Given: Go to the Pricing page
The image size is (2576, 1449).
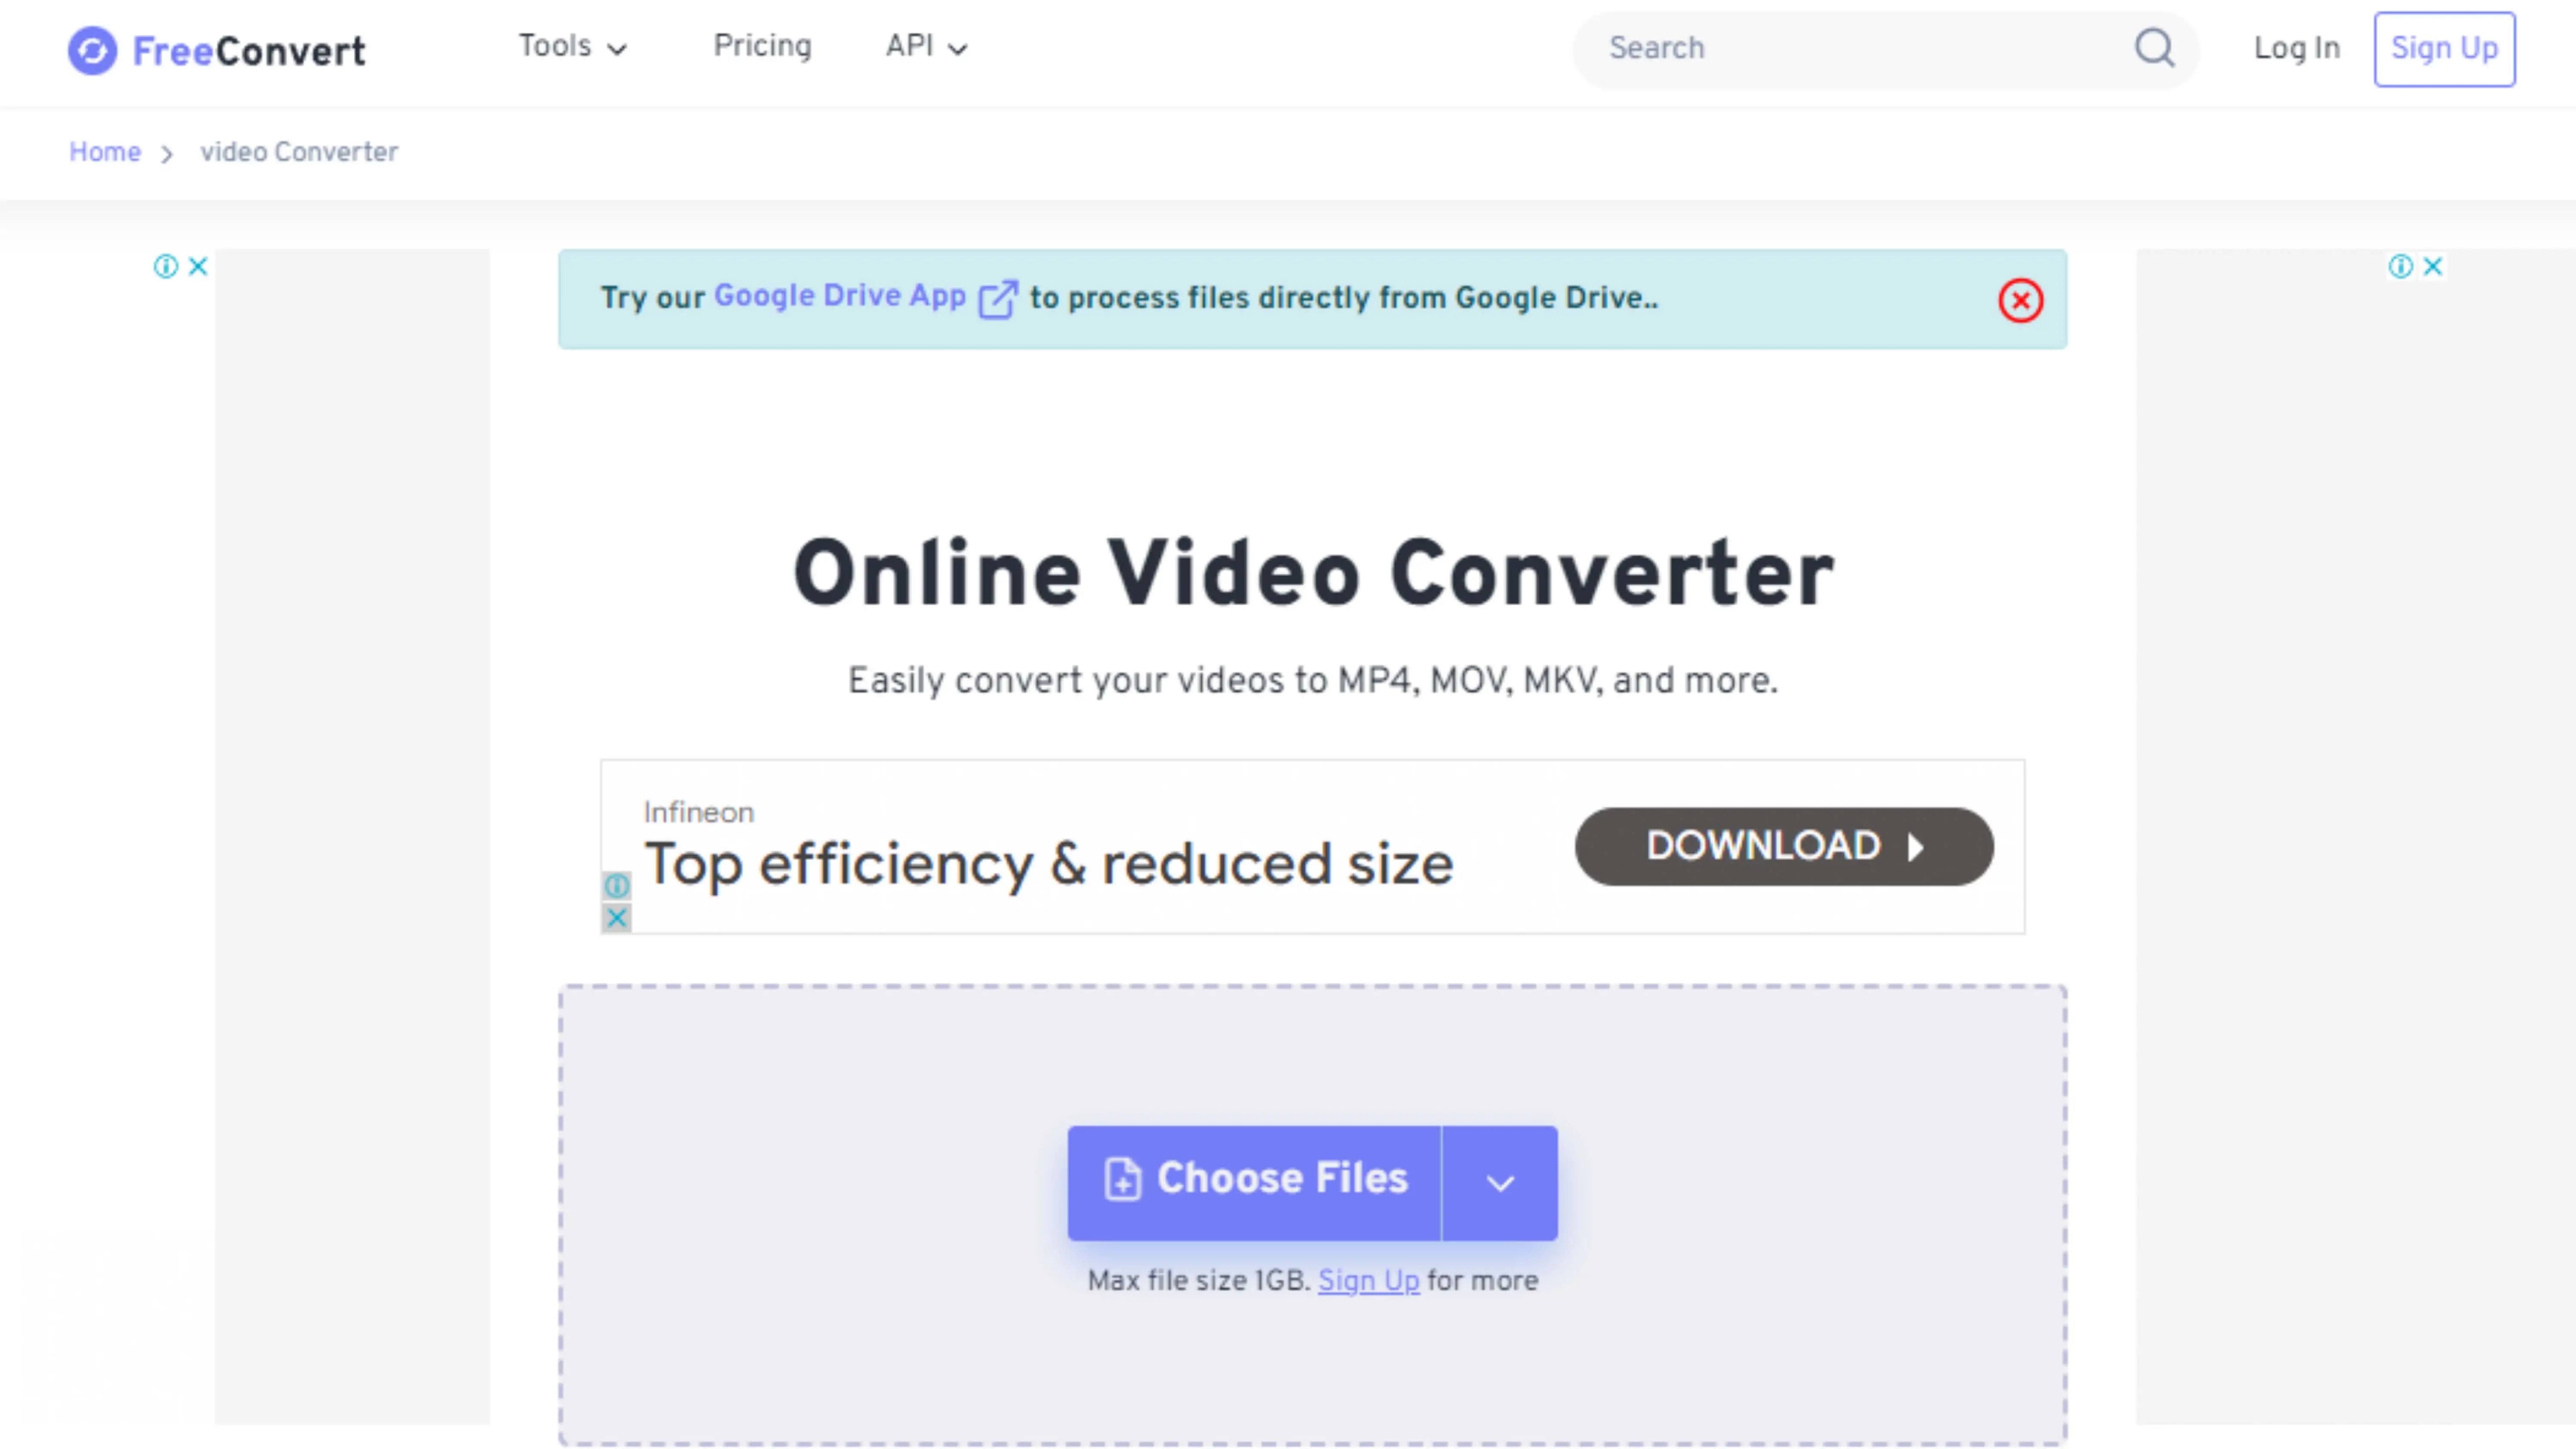Looking at the screenshot, I should pyautogui.click(x=762, y=46).
